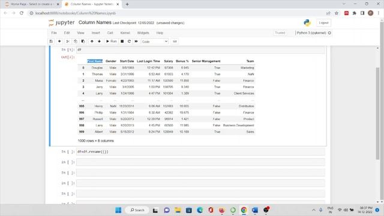Open the File menu
This screenshot has height=216, width=384.
coord(54,33)
